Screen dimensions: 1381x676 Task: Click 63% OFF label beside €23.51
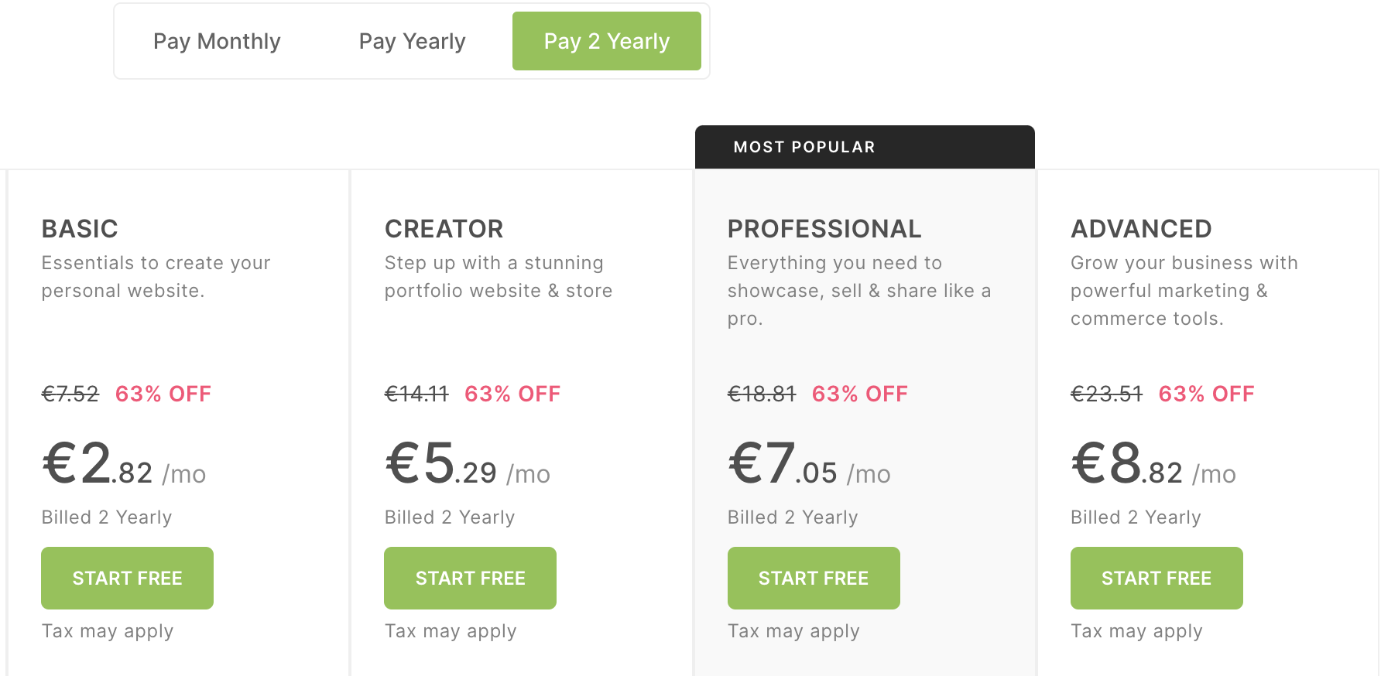[1206, 394]
